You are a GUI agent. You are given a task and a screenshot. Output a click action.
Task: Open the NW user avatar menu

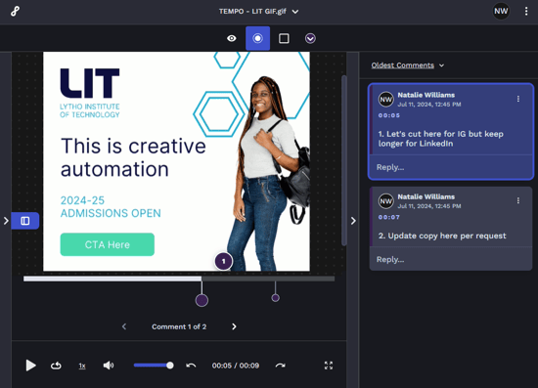pyautogui.click(x=501, y=12)
